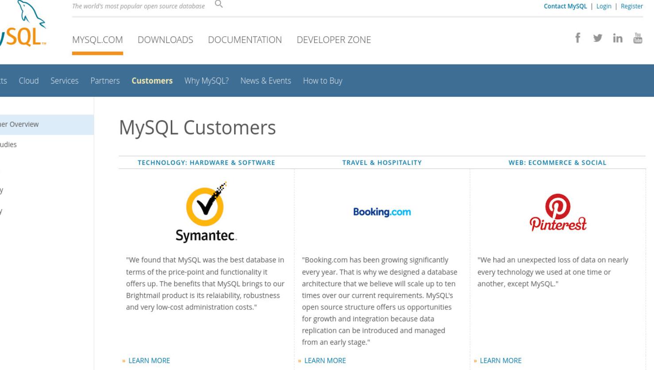
Task: Select Services in the navigation bar
Action: click(x=65, y=81)
